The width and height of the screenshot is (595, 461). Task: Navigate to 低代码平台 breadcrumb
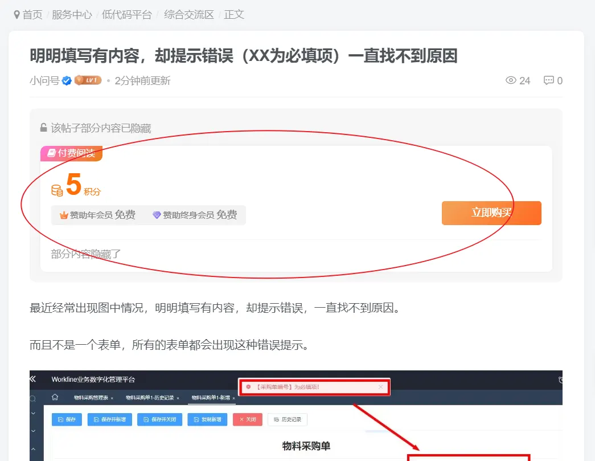tap(127, 15)
